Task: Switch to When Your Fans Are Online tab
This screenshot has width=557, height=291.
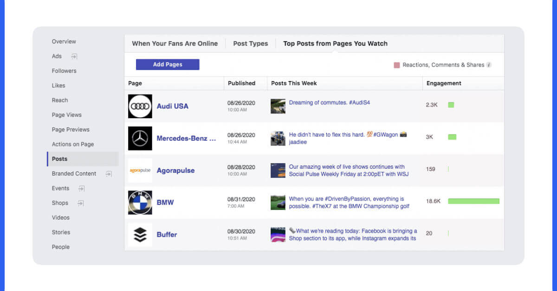Action: (x=175, y=44)
